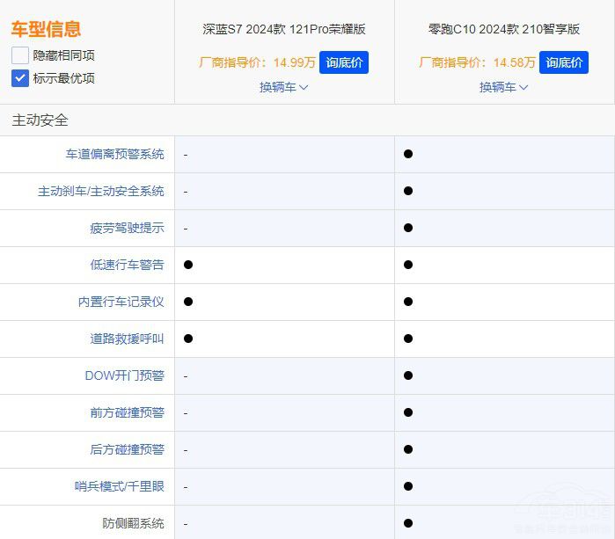
Task: Open 哨兵模式/千里眼 feature link
Action: point(119,486)
